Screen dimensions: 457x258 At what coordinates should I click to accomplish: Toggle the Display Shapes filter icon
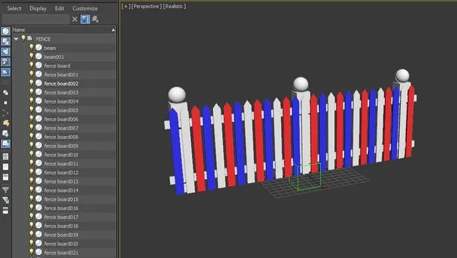click(x=5, y=42)
